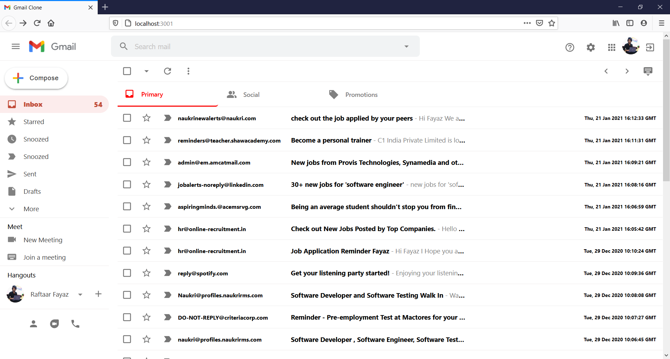Star the reminders@teacher.shawacademy.com email
The height and width of the screenshot is (359, 670).
point(147,140)
